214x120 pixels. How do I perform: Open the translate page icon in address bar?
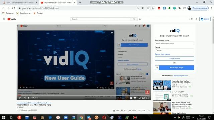point(143,8)
